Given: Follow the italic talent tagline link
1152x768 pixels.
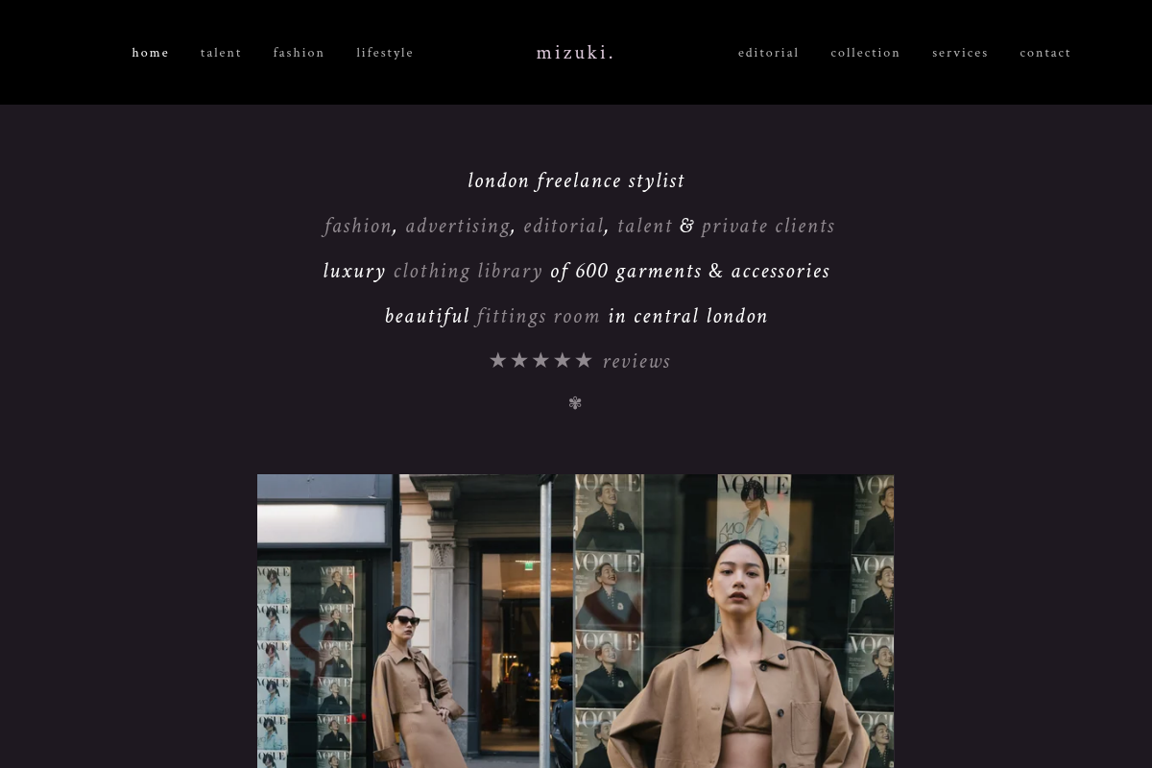Looking at the screenshot, I should pos(645,226).
